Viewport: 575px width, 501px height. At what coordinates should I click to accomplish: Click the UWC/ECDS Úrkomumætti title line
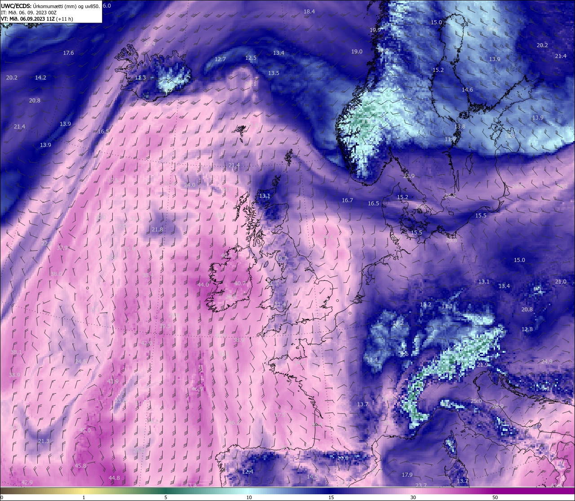point(50,6)
